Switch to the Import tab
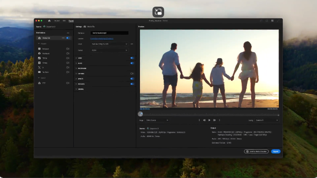This screenshot has width=317, height=178. [57, 20]
